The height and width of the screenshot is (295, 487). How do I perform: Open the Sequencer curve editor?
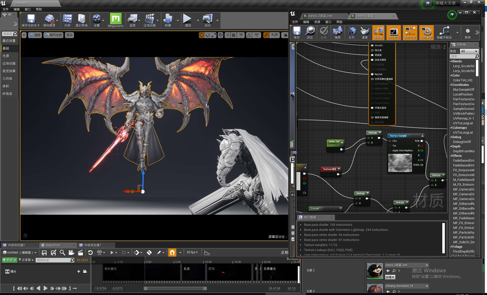point(207,253)
